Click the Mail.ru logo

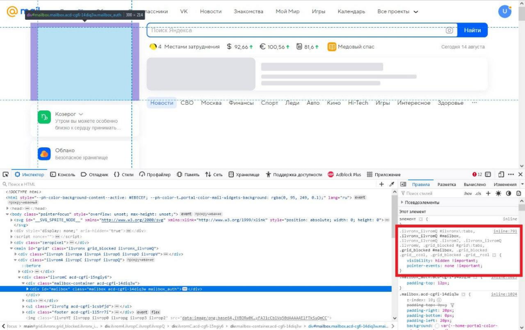point(23,11)
